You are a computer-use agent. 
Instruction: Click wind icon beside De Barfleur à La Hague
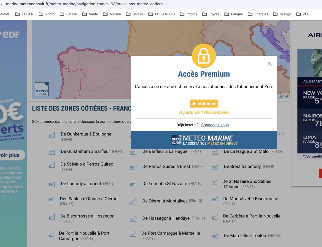pyautogui.click(x=133, y=152)
